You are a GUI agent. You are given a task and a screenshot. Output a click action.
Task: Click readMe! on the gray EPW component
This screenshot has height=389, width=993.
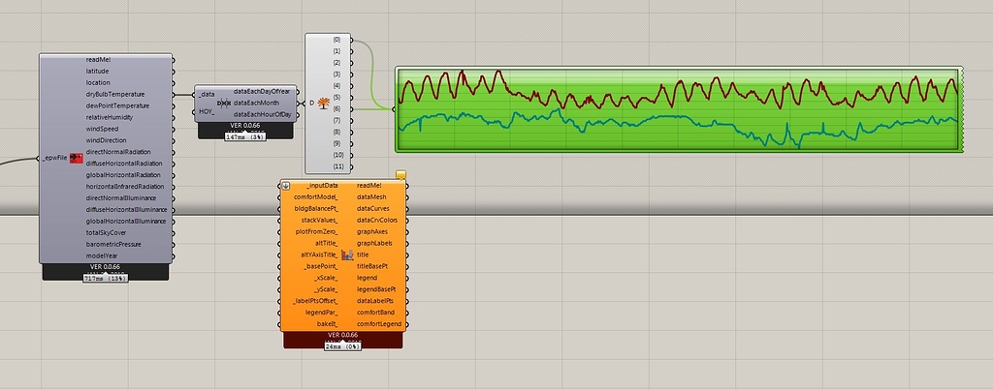[x=99, y=59]
